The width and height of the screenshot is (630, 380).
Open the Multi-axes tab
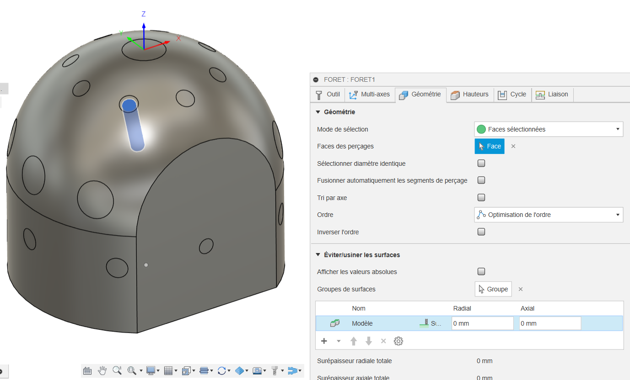369,95
